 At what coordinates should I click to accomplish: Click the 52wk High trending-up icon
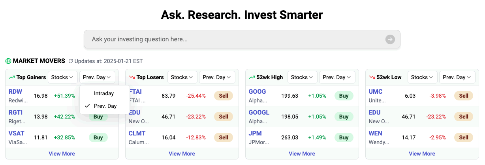click(252, 78)
